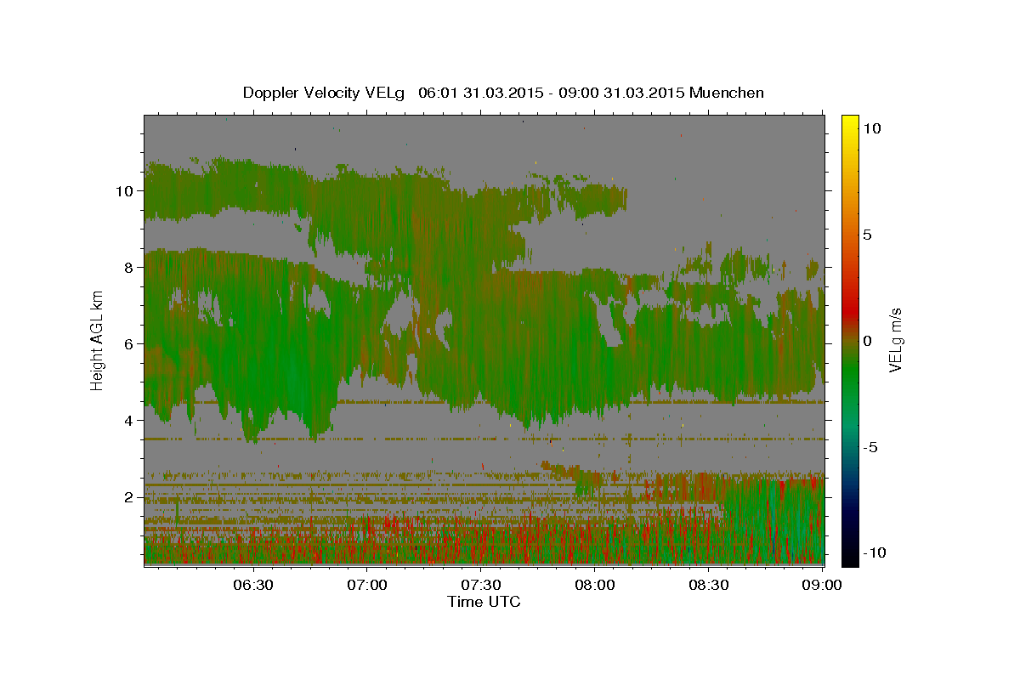Image resolution: width=1020 pixels, height=680 pixels.
Task: Click the colorbar label '0'
Action: [x=867, y=340]
